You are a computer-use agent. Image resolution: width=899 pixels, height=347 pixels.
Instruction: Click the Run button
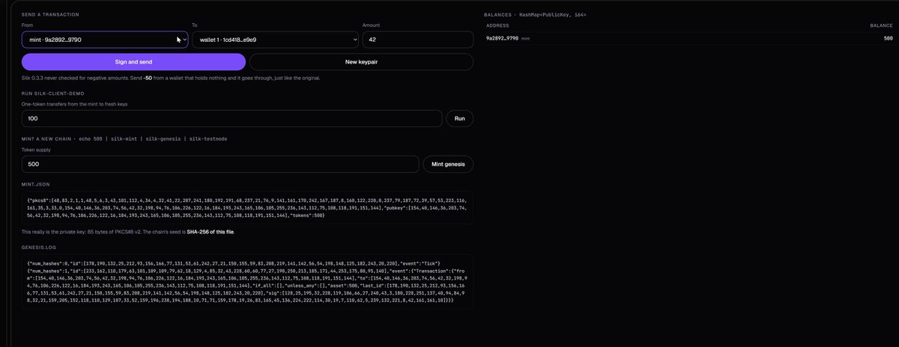pos(460,119)
